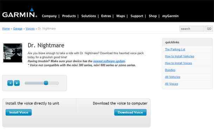Click 'Download the voice to computer' text
The width and height of the screenshot is (214, 139).
click(x=120, y=103)
